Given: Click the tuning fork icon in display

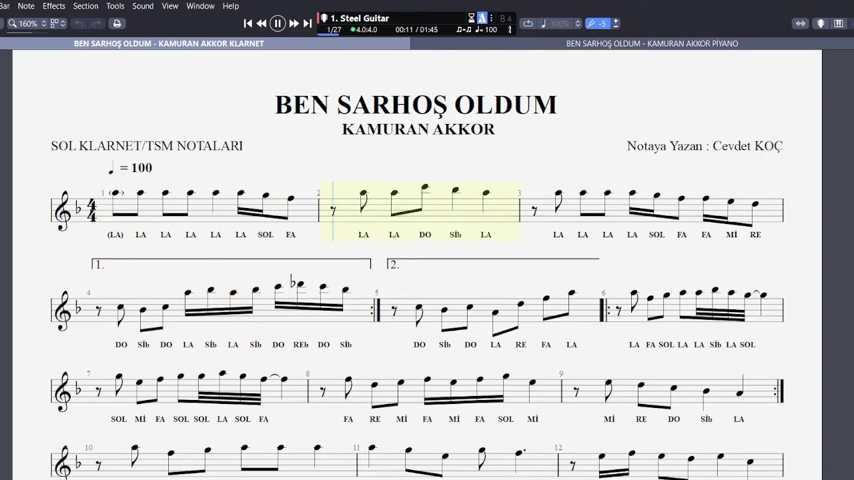Looking at the screenshot, I should [x=510, y=30].
